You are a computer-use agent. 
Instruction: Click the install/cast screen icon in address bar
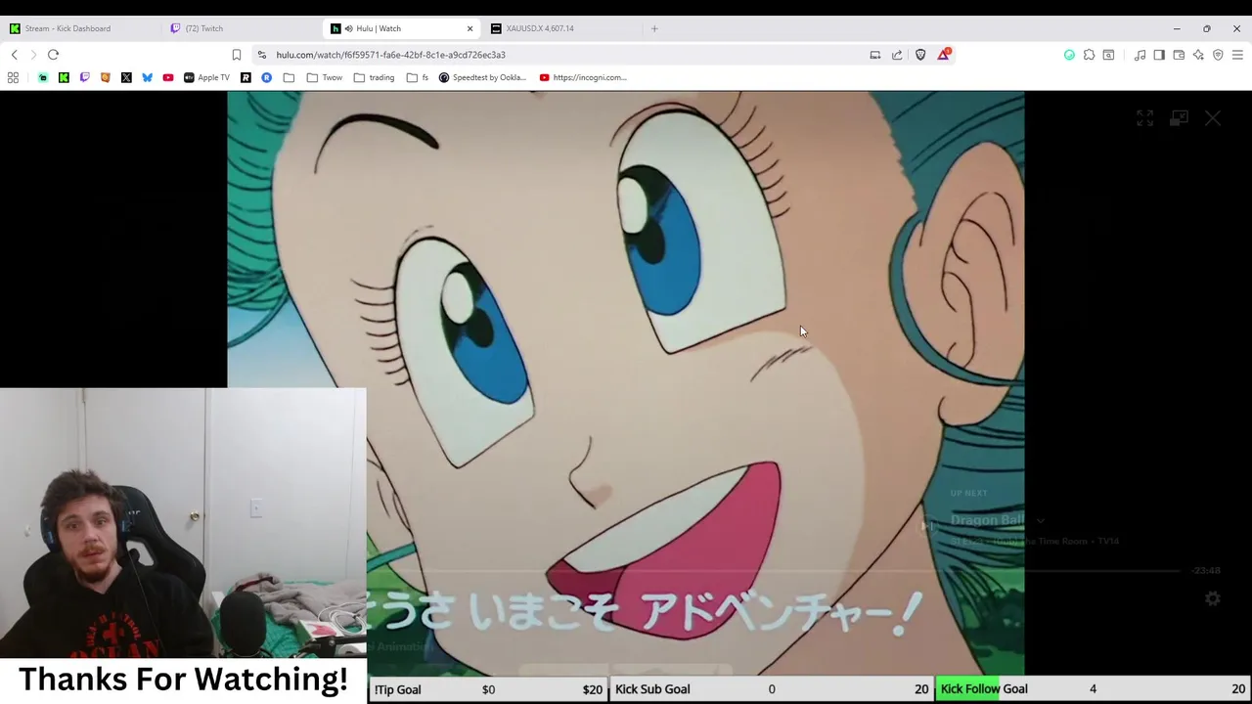[875, 55]
